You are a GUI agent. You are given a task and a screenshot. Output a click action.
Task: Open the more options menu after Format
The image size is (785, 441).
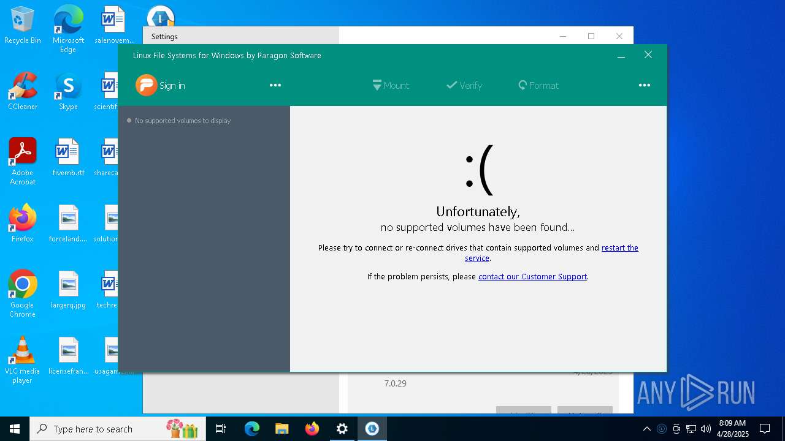click(644, 85)
